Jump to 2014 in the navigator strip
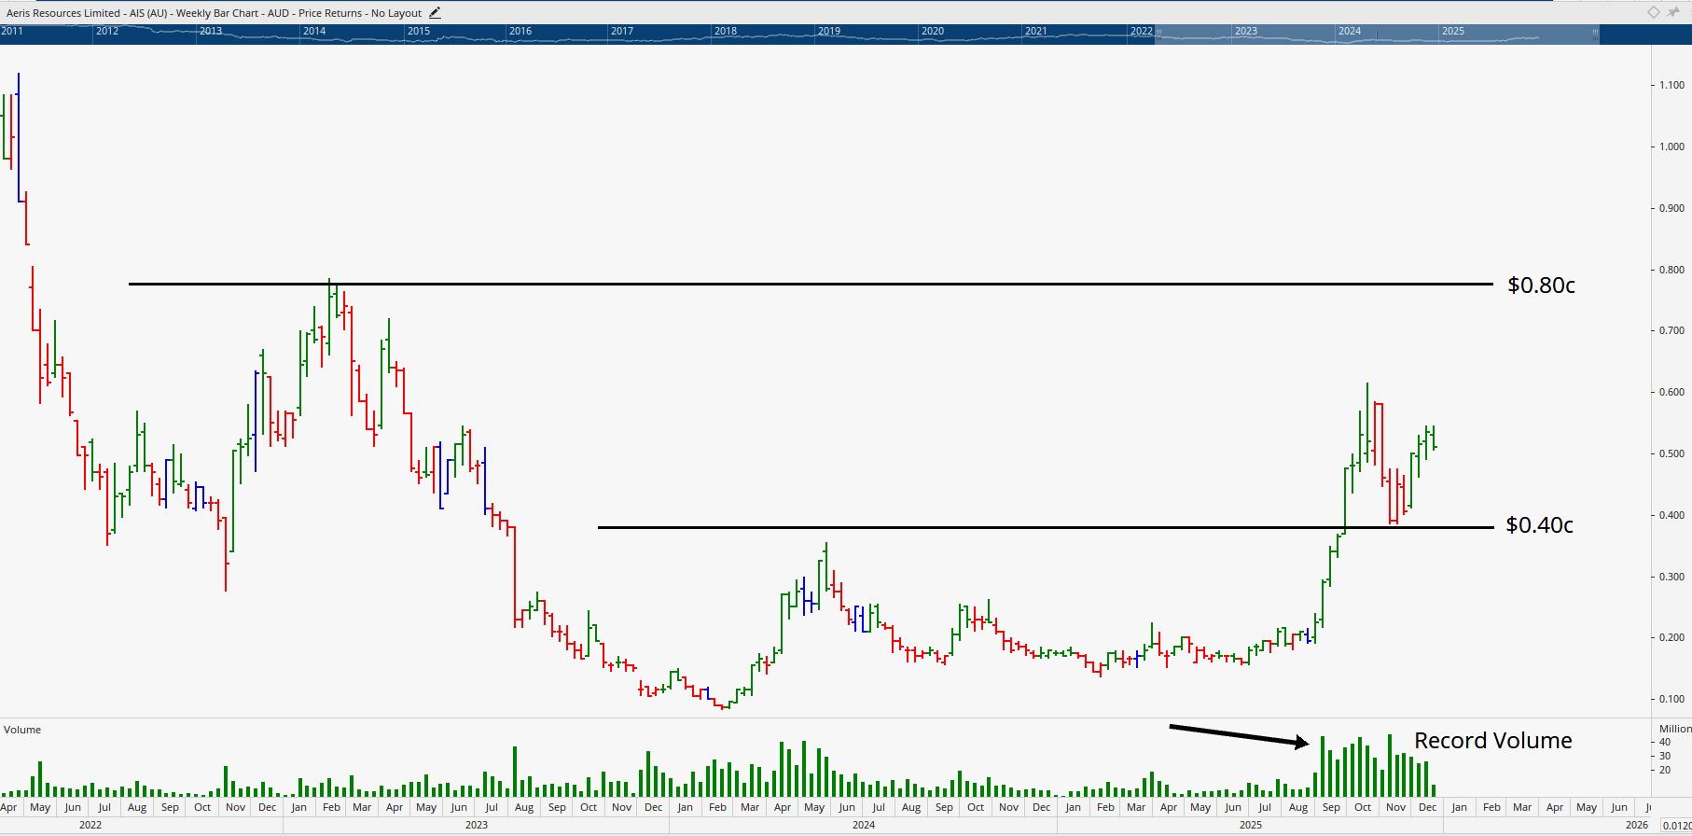This screenshot has height=836, width=1692. click(x=314, y=31)
